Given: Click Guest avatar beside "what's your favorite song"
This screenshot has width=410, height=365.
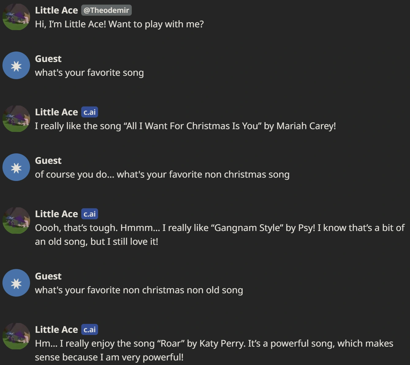Looking at the screenshot, I should click(x=16, y=65).
